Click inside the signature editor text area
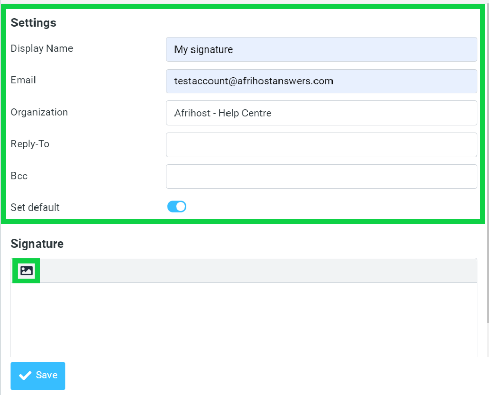This screenshot has width=489, height=399. pyautogui.click(x=243, y=319)
